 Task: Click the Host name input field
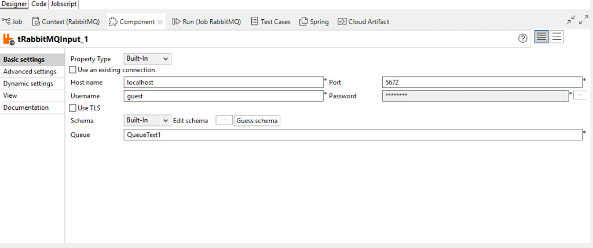pos(224,82)
